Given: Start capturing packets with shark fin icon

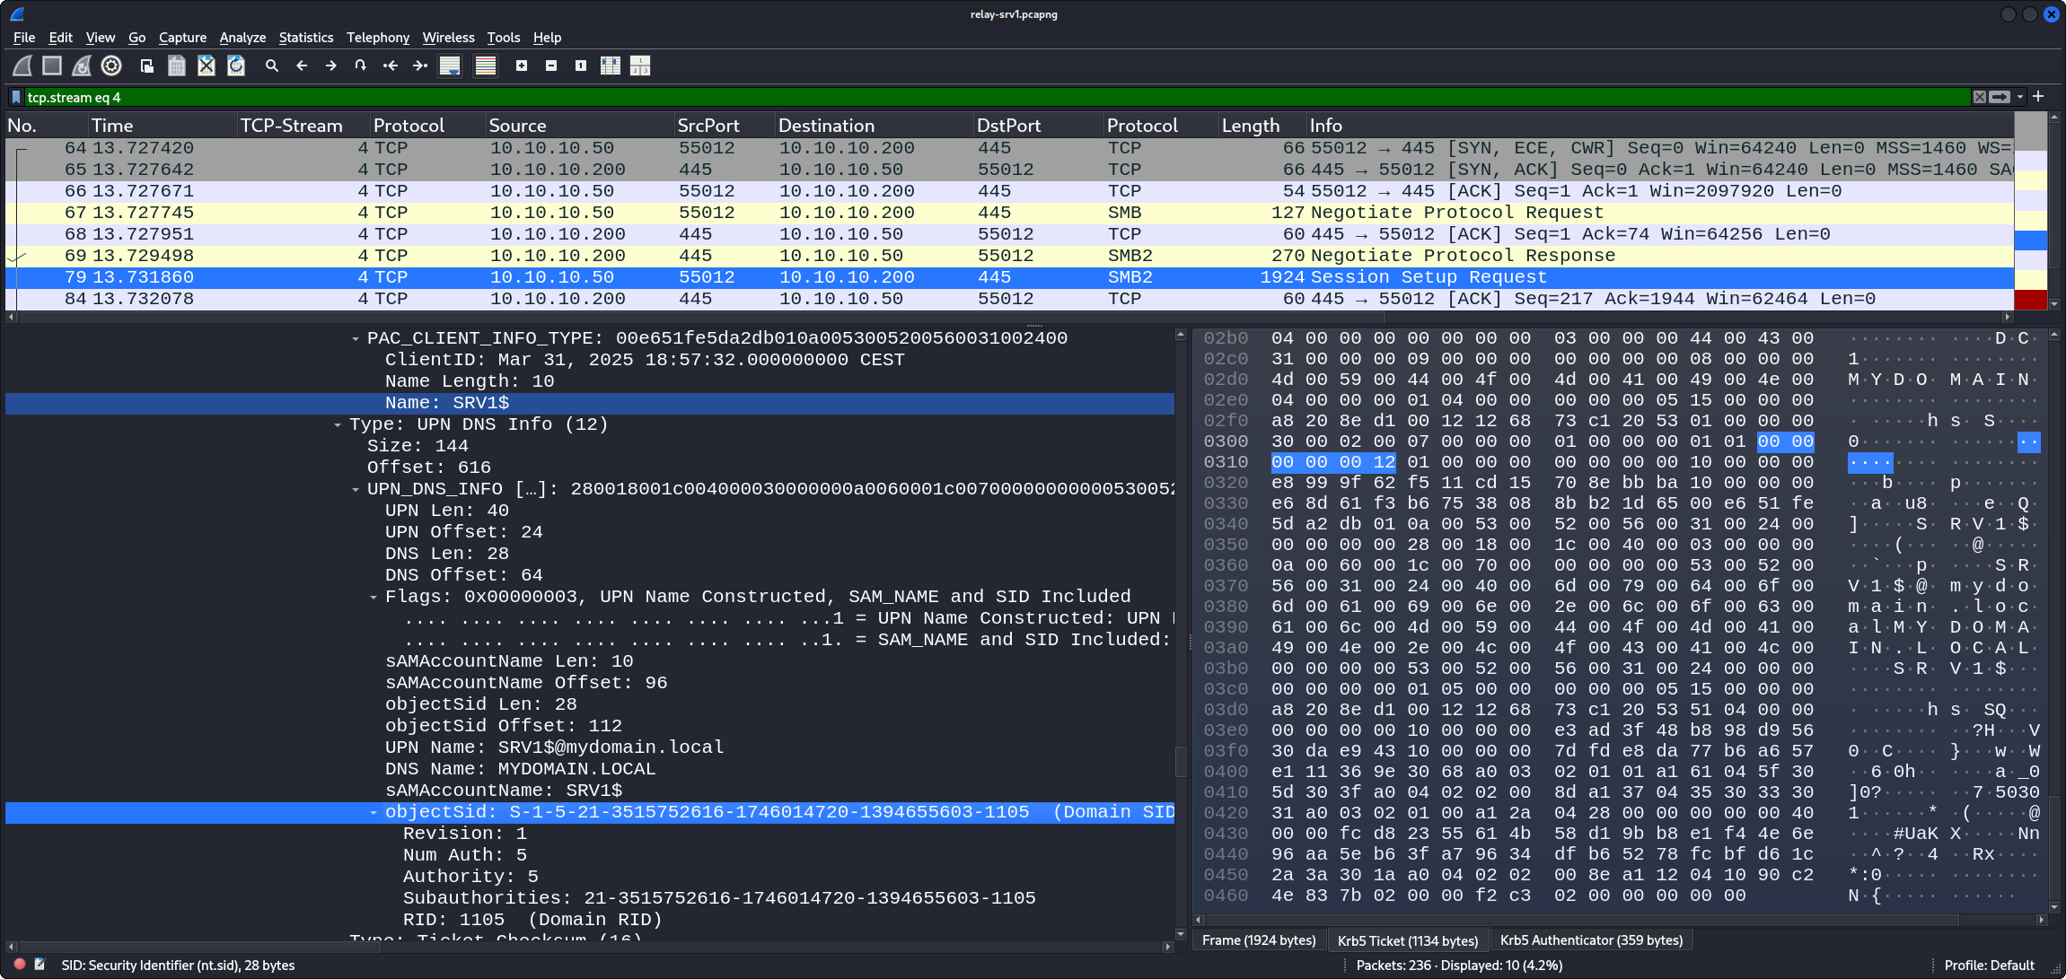Looking at the screenshot, I should [x=23, y=66].
